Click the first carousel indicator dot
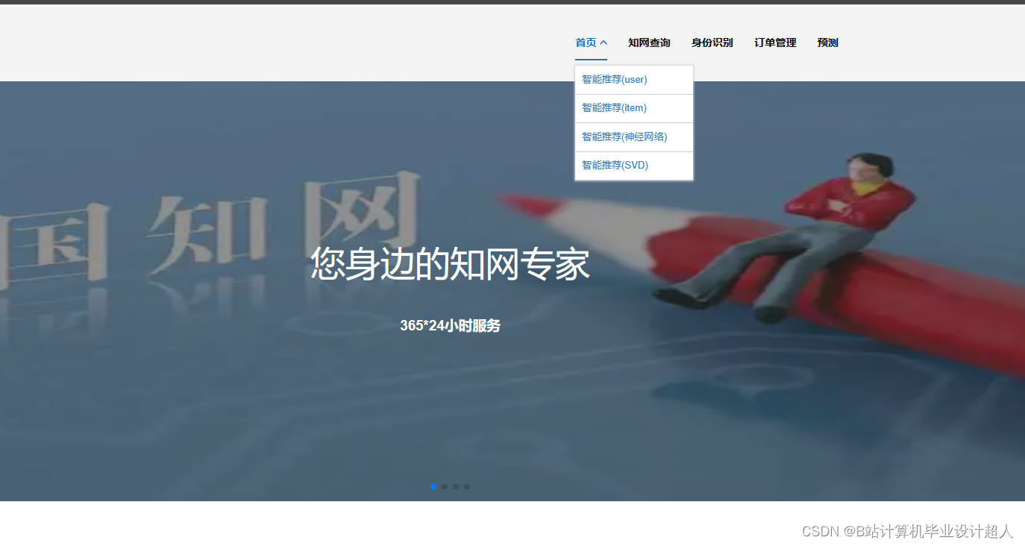1025x546 pixels. tap(433, 486)
